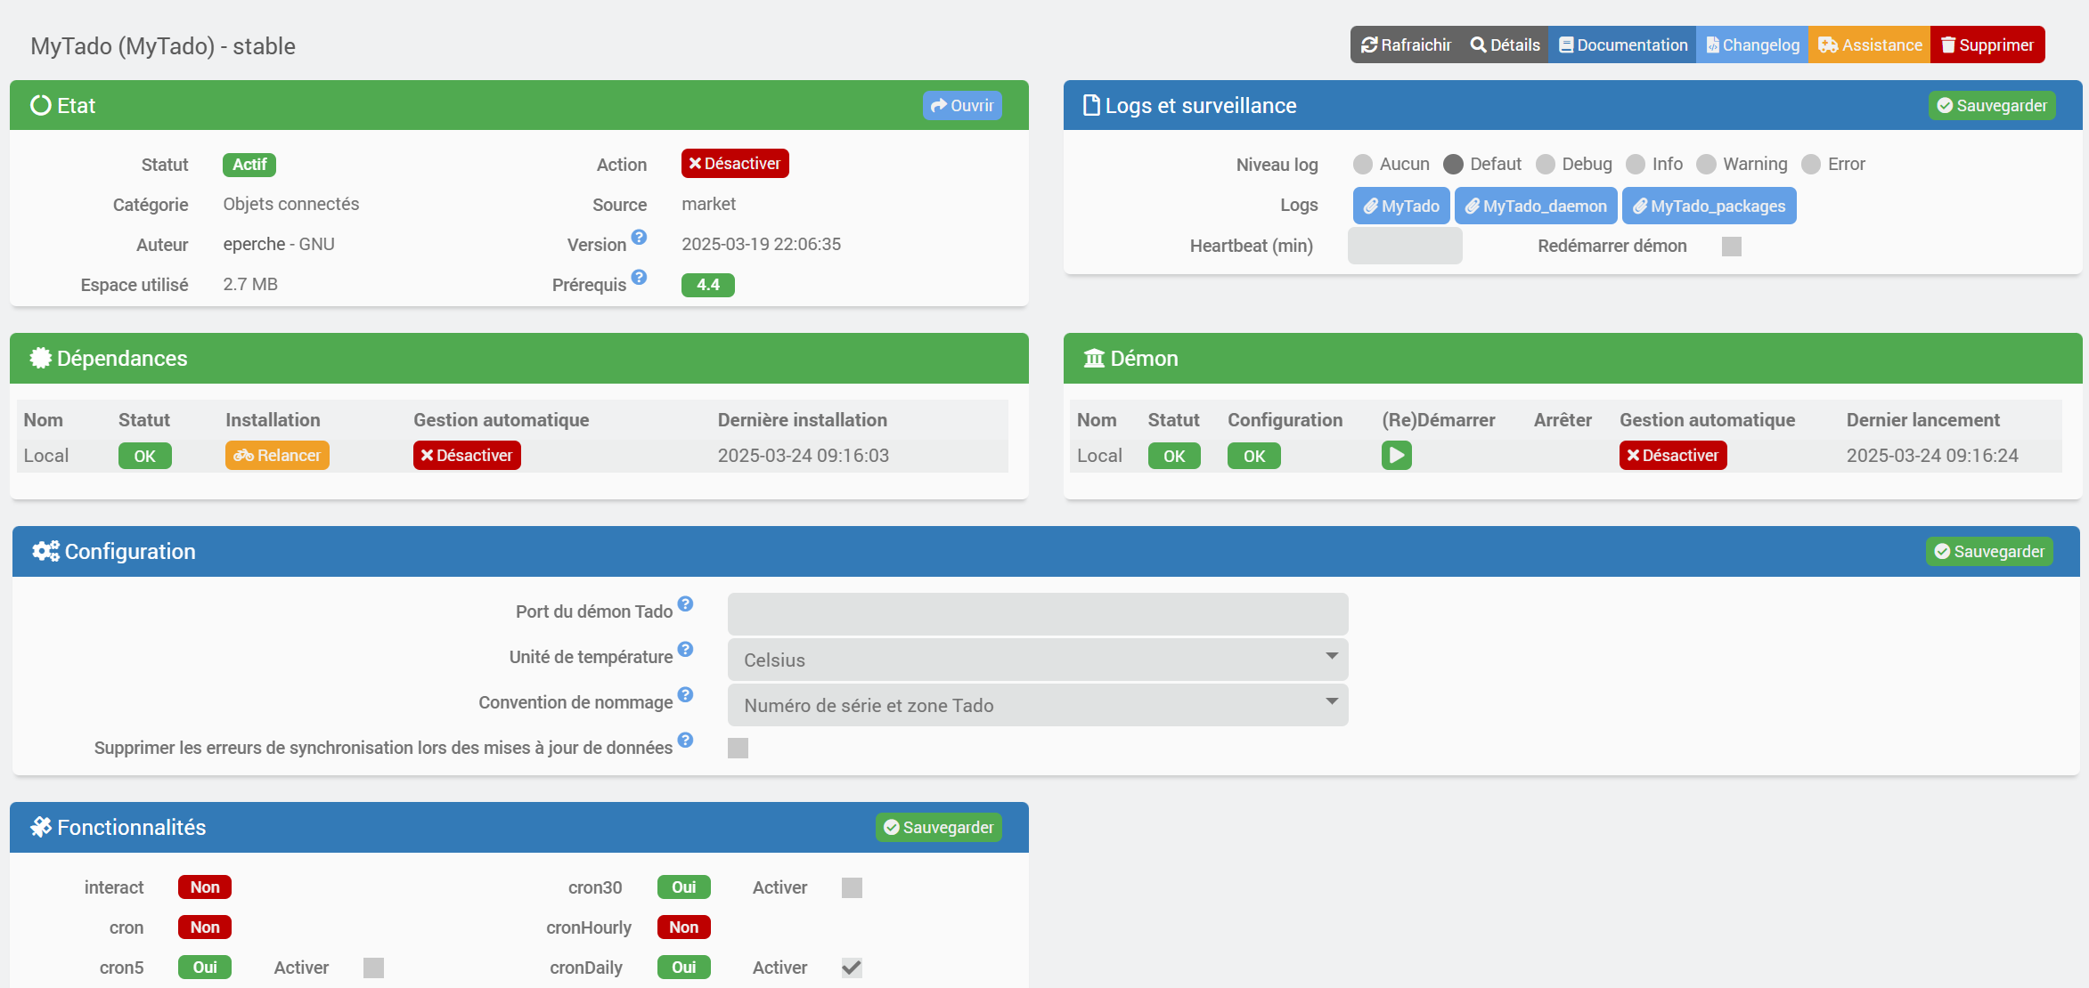Click help icon next to Version

click(x=639, y=237)
